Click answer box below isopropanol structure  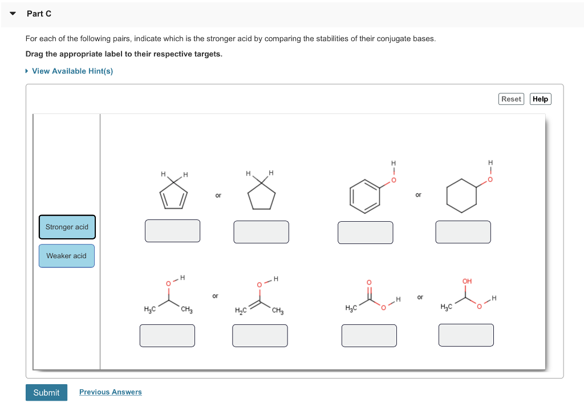167,335
